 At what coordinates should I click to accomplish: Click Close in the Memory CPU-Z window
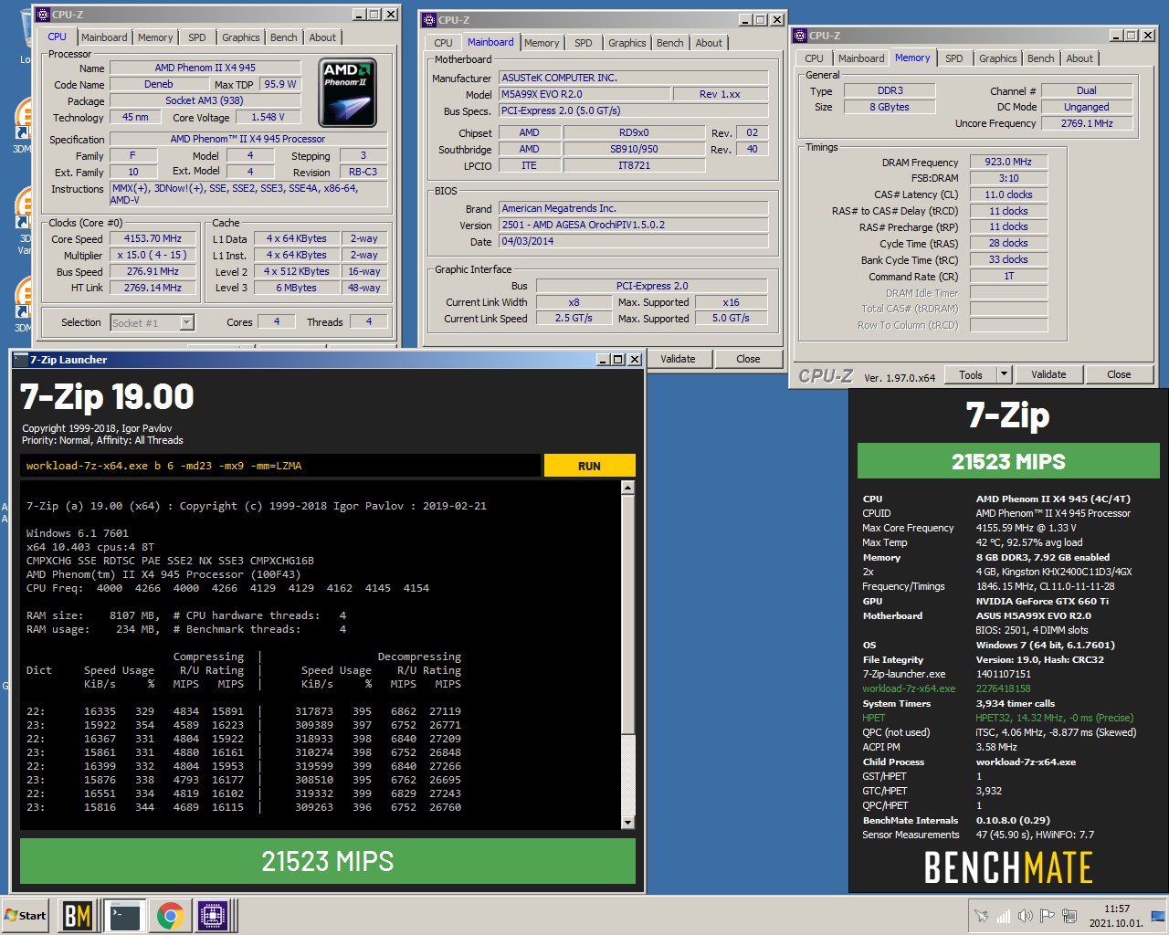(1119, 374)
